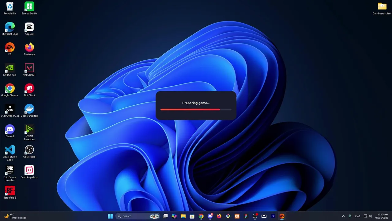
Task: Select the Dashboard-client folder on desktop
Action: [382, 8]
